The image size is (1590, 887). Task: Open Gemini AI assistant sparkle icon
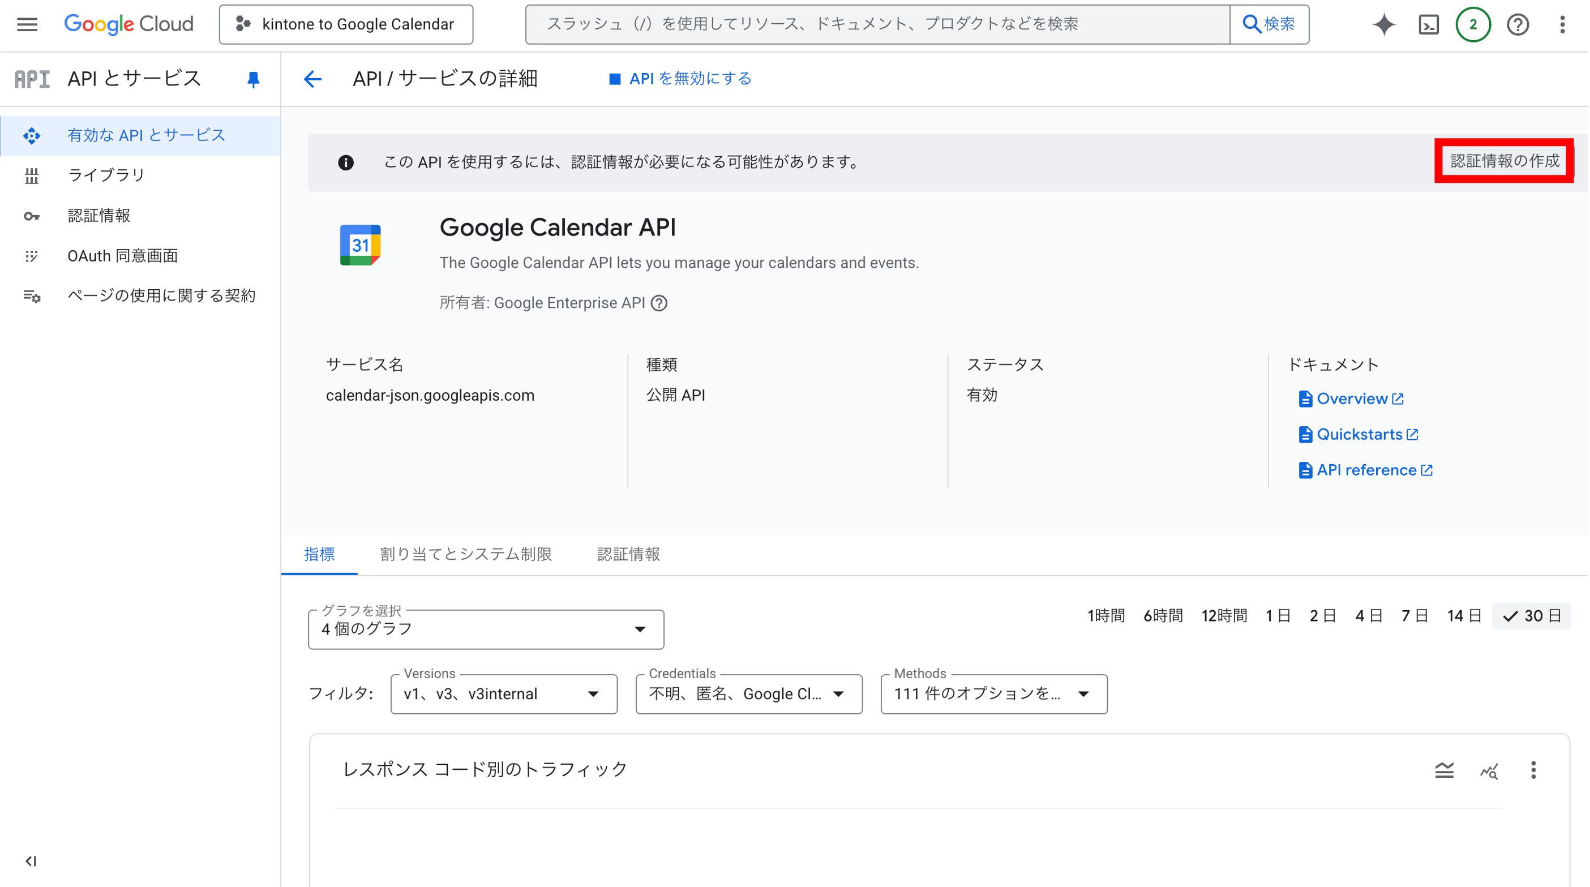pyautogui.click(x=1384, y=25)
